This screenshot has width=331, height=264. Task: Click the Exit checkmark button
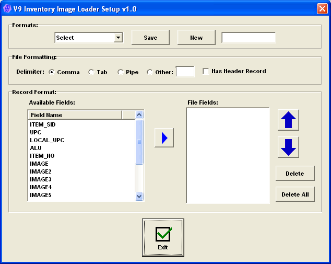pyautogui.click(x=163, y=237)
